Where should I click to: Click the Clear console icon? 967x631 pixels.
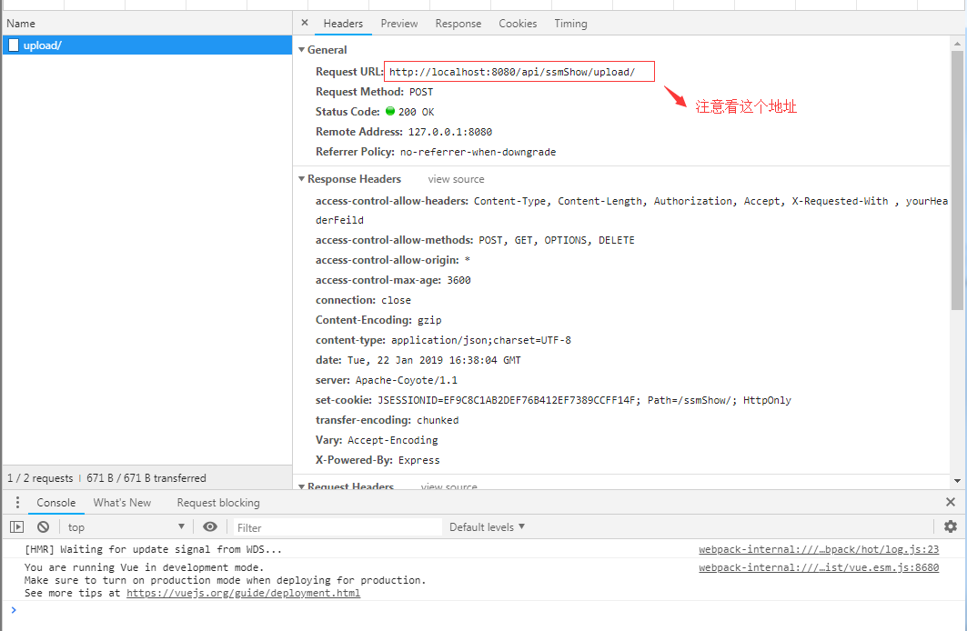[x=42, y=526]
